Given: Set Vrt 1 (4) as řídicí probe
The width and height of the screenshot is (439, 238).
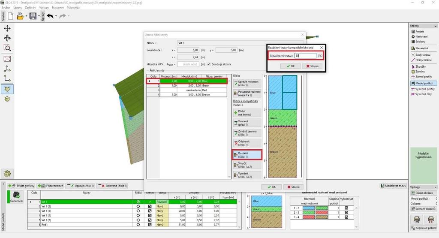Looking at the screenshot, I should [x=138, y=216].
